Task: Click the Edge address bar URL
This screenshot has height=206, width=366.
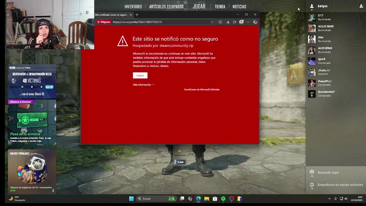Action: (138, 22)
